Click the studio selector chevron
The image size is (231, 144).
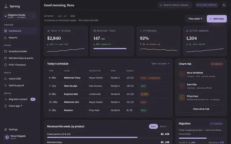(34, 16)
